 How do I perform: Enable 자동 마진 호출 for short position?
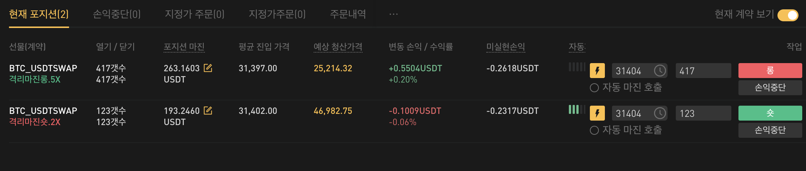point(594,130)
